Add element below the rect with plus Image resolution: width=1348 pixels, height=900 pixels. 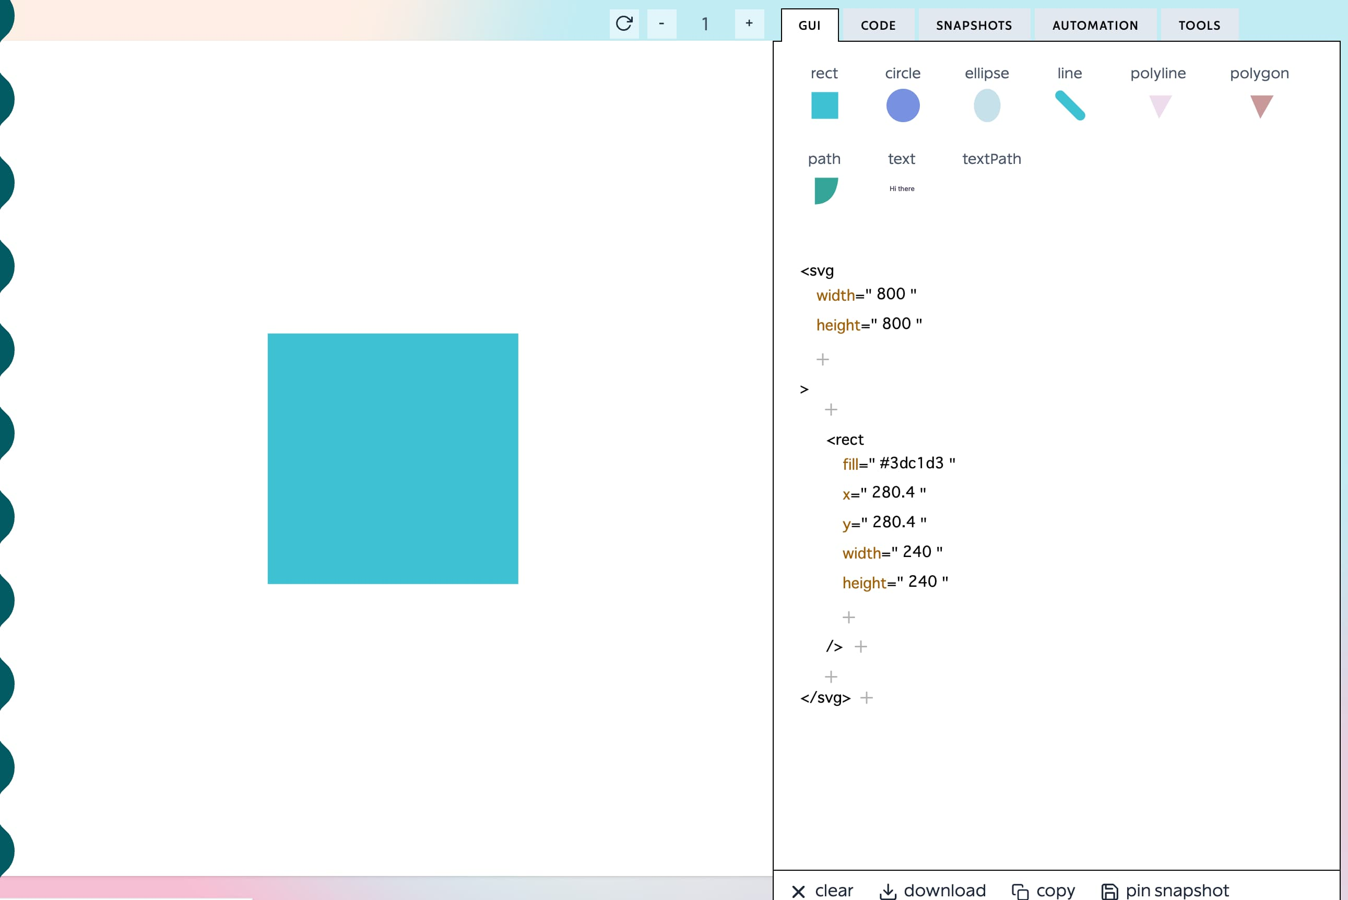[x=831, y=677]
